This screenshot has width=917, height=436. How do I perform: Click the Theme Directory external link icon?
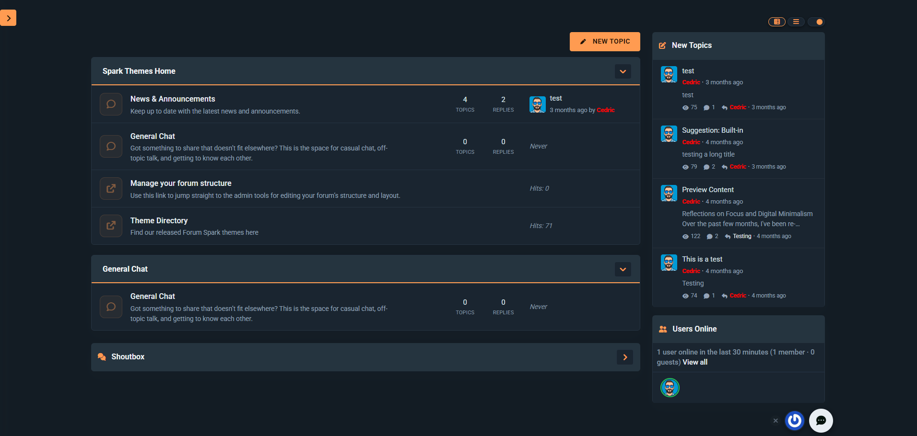click(111, 226)
